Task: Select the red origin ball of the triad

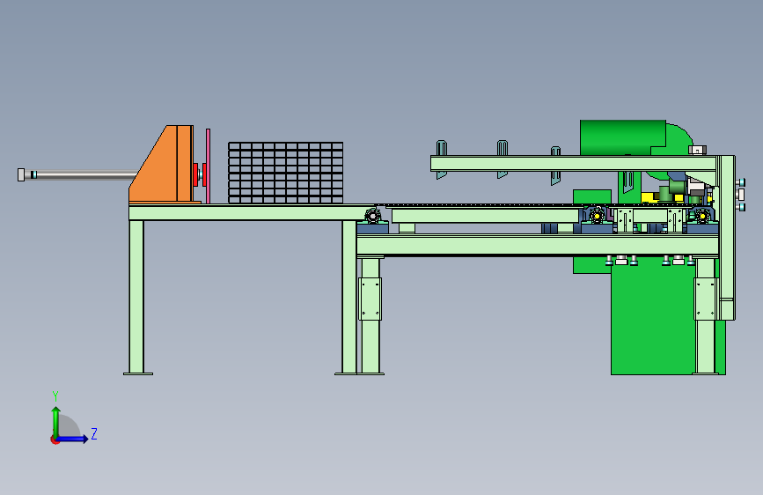Action: click(x=55, y=440)
